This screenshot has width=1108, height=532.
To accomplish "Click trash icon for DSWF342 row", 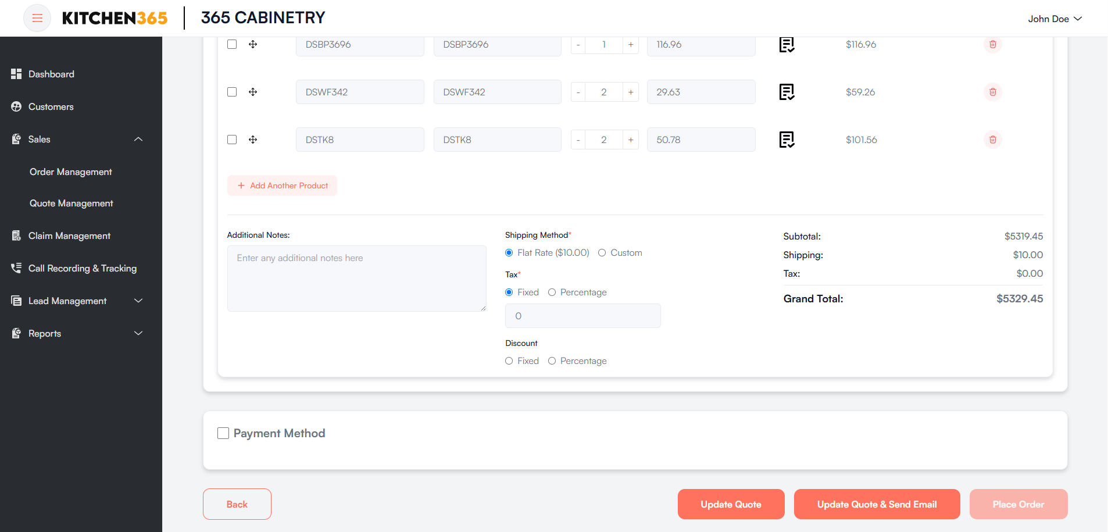I will click(992, 92).
